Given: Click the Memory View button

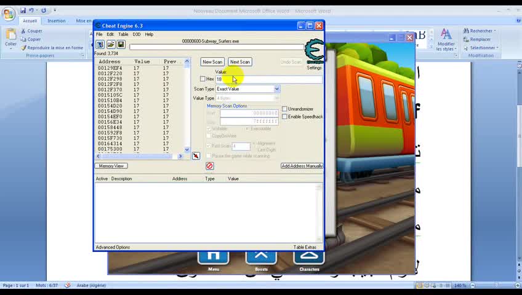Looking at the screenshot, I should click(x=111, y=166).
